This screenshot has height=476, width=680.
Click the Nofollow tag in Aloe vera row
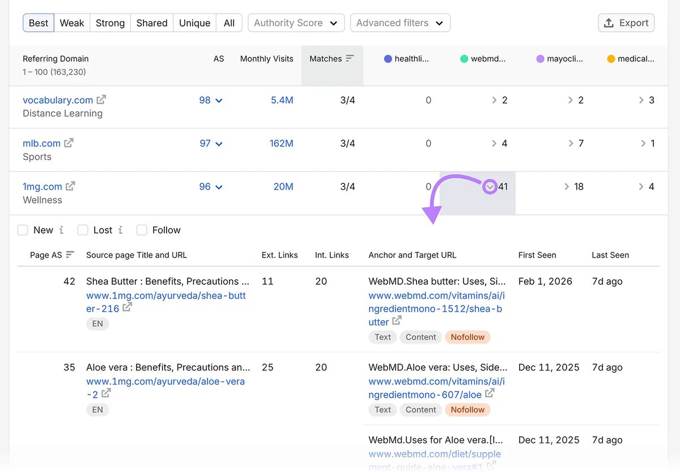pos(467,410)
